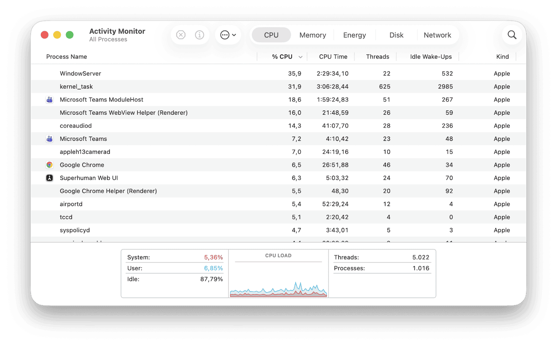Click kernel_task CPU time 3:06:28,44

[333, 87]
